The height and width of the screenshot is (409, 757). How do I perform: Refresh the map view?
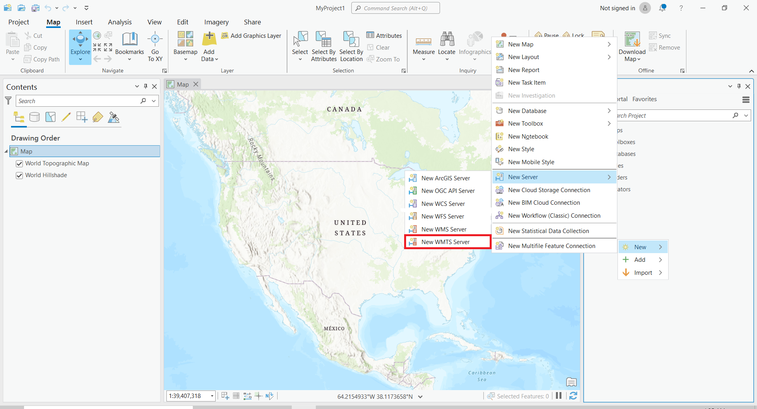click(573, 396)
